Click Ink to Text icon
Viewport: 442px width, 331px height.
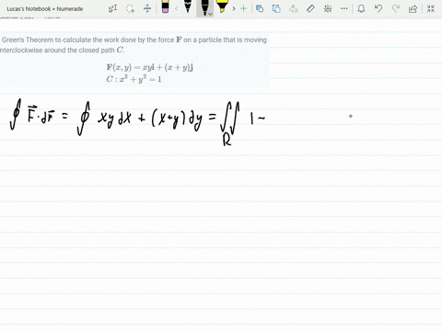click(294, 8)
